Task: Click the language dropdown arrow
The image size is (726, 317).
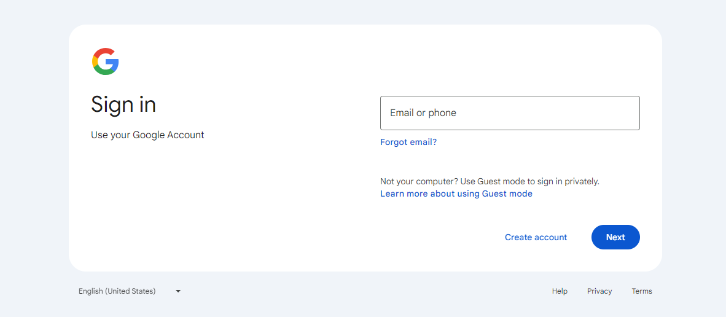Action: 178,291
